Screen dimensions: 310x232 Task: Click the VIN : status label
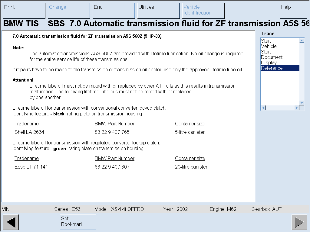tap(7, 209)
